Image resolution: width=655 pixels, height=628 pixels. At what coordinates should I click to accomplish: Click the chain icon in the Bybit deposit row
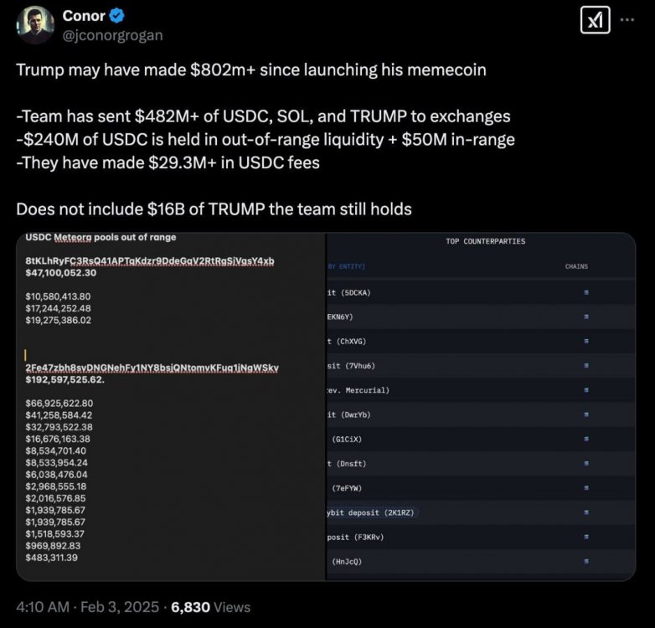point(586,512)
